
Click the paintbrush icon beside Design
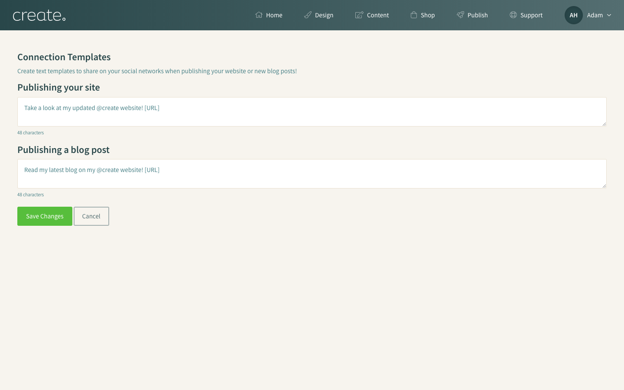[x=308, y=15]
